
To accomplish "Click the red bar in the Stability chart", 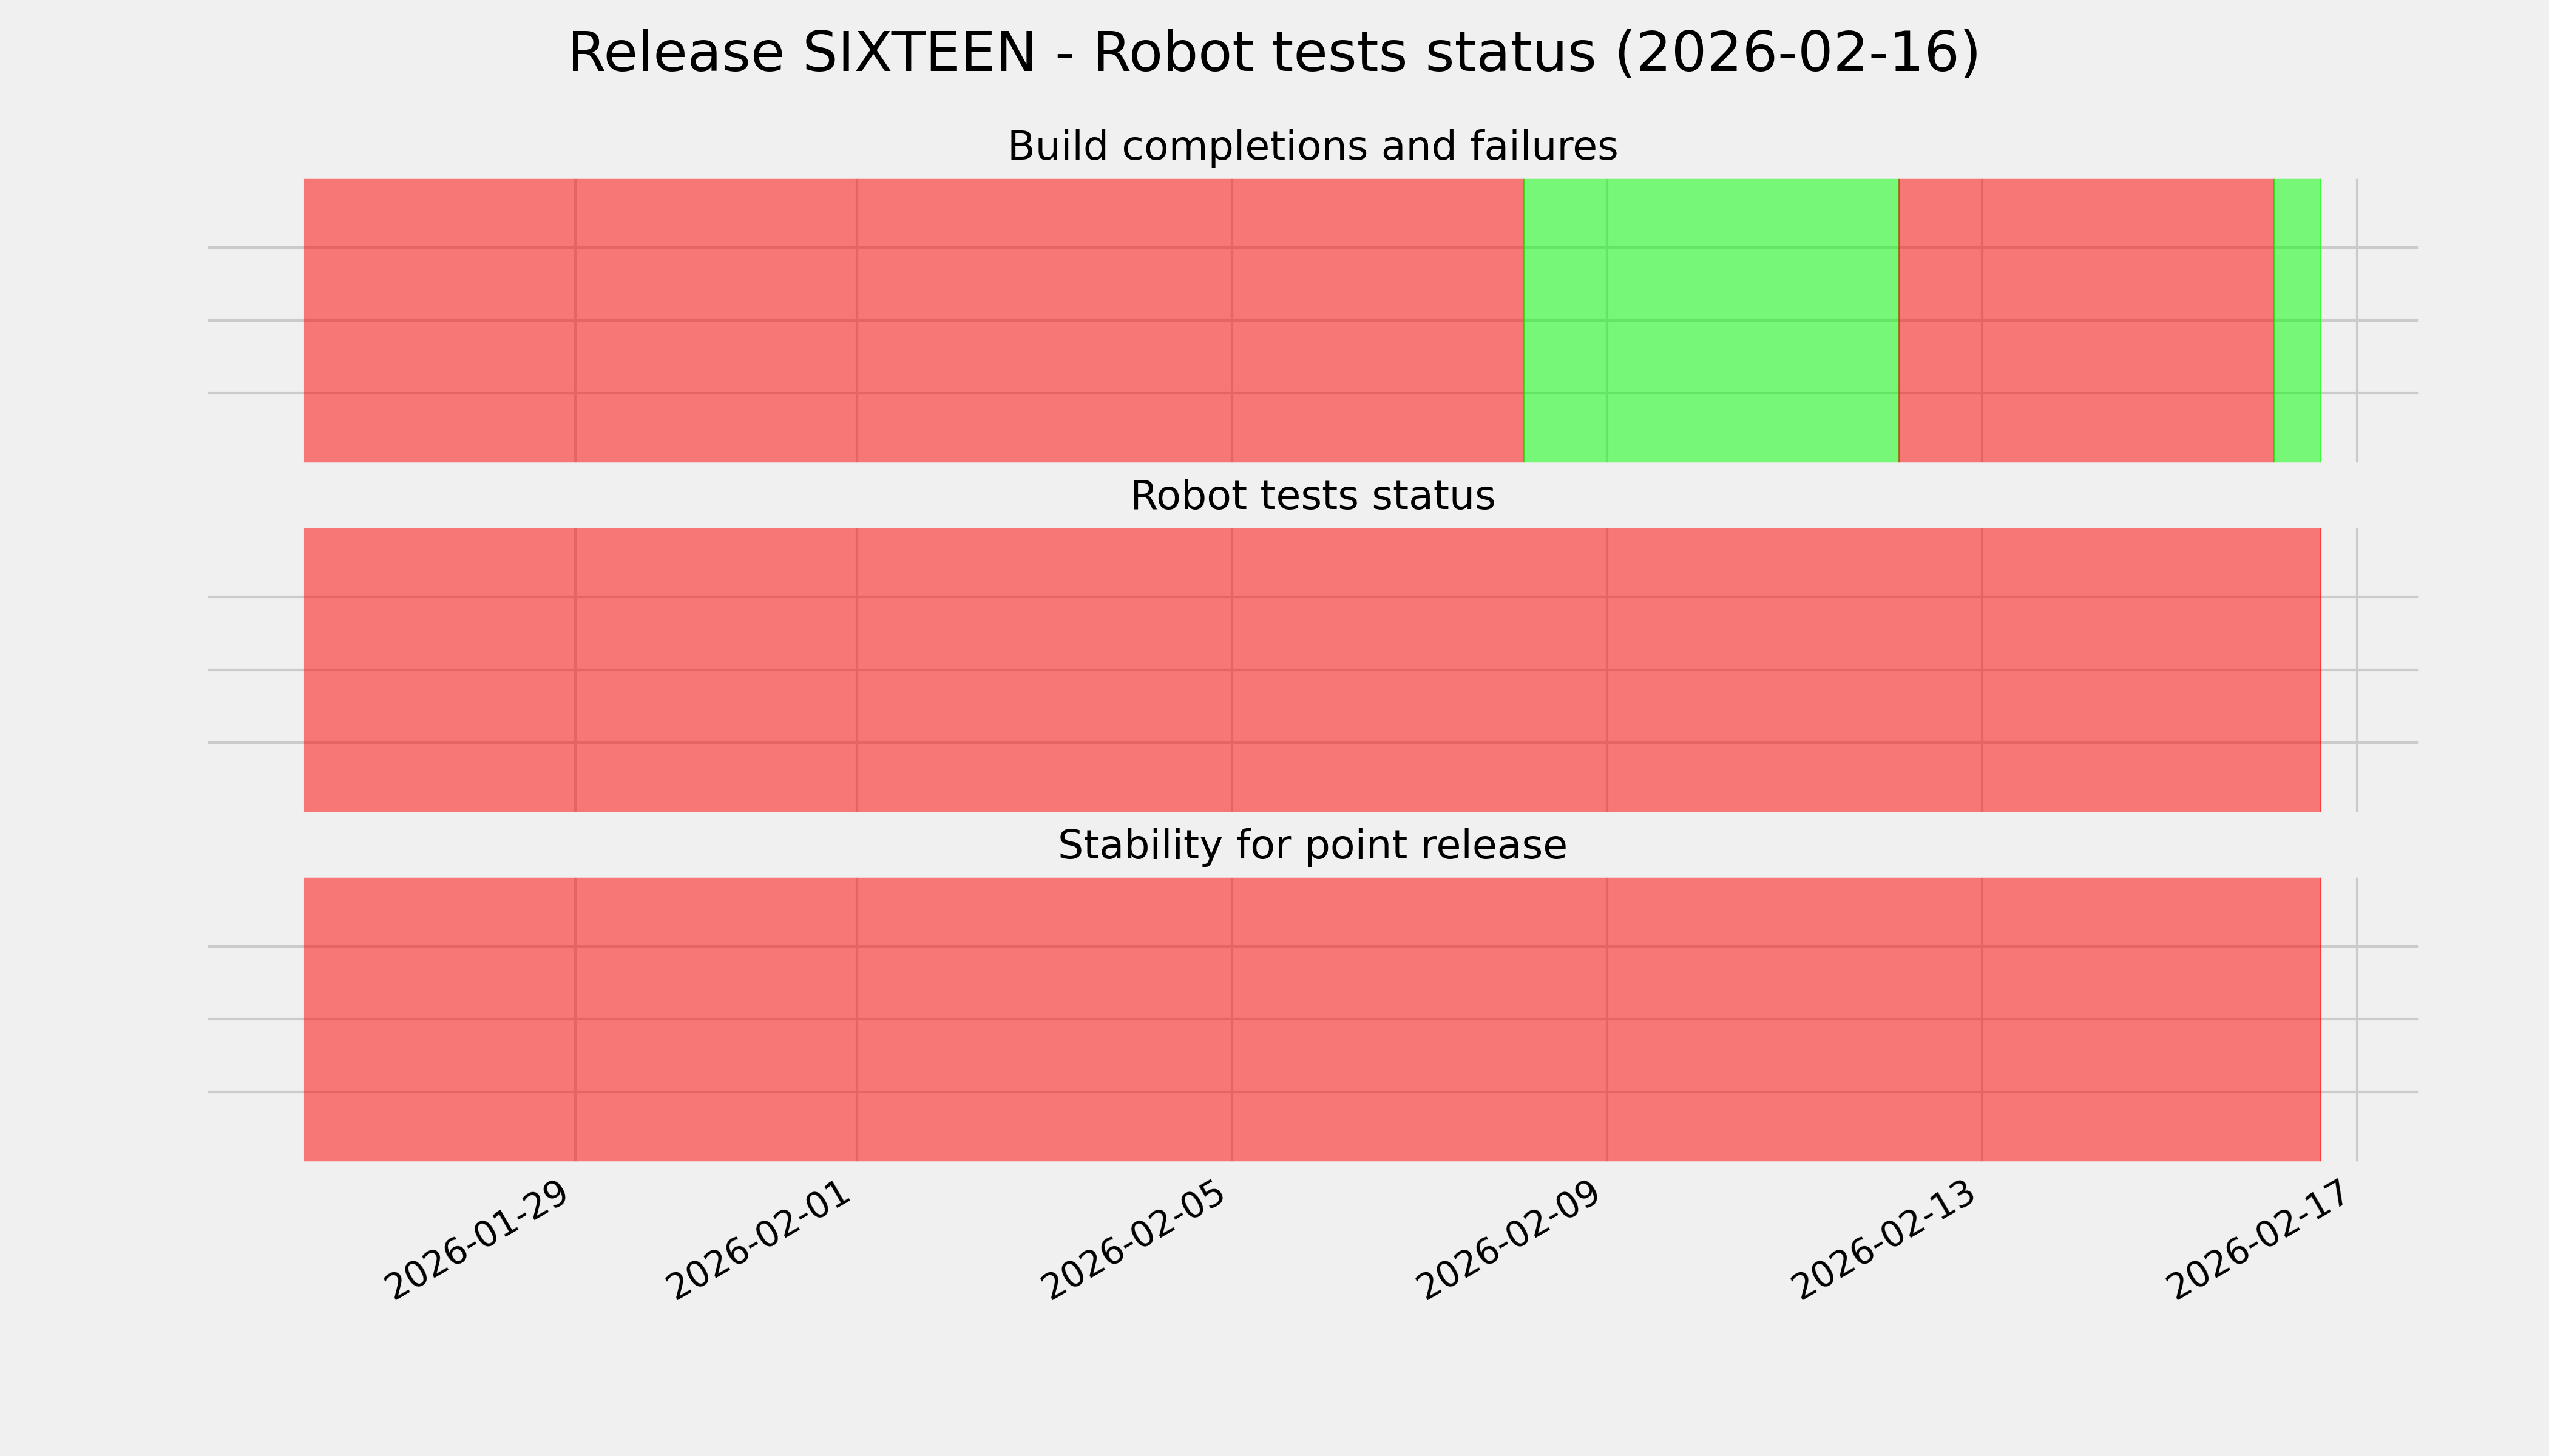I will point(1312,1019).
